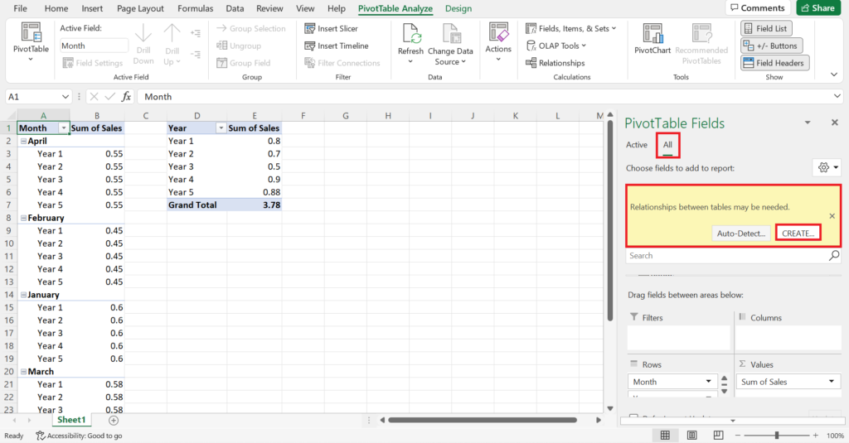Toggle Field Headers display
This screenshot has height=443, width=849.
point(774,63)
